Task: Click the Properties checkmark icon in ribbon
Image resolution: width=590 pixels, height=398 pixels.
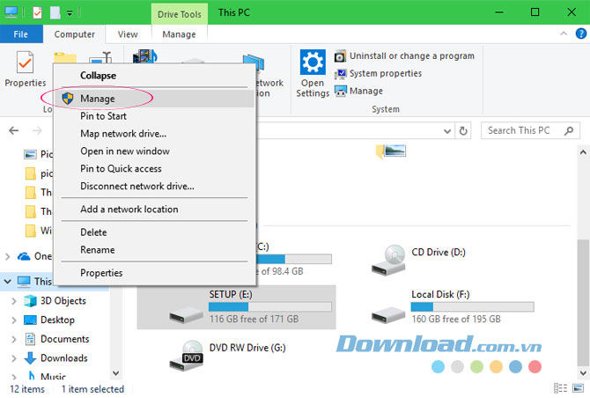Action: [25, 63]
